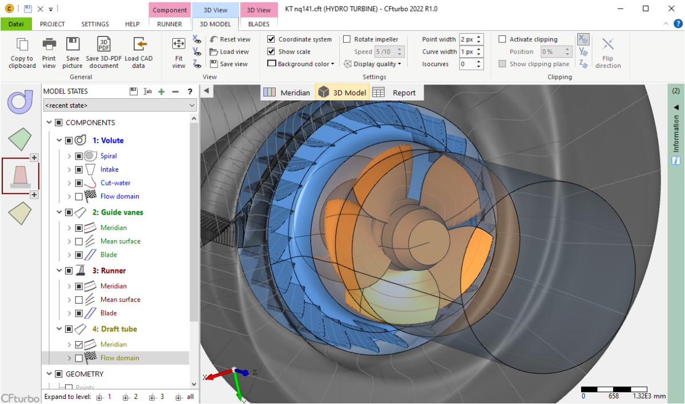Toggle Cut-water visibility checkbox
Viewport: 685px width, 404px height.
[79, 183]
